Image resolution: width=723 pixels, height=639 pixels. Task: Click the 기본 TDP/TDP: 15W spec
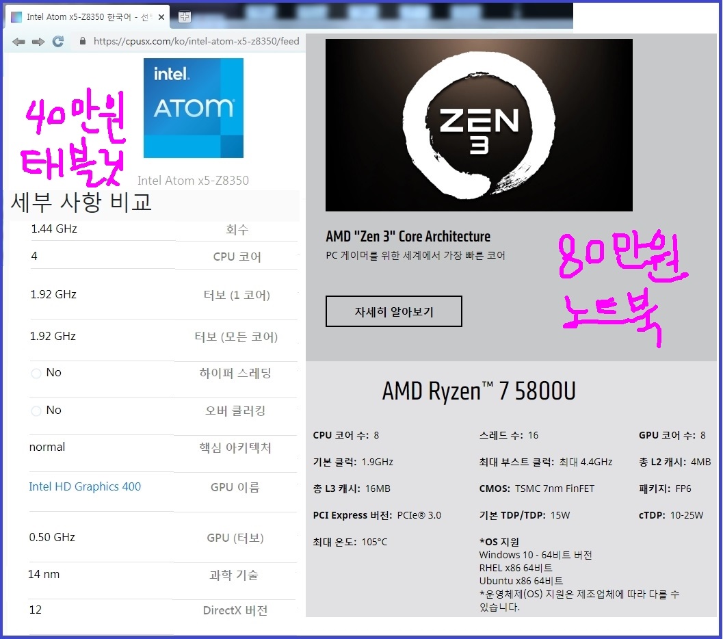(x=525, y=515)
